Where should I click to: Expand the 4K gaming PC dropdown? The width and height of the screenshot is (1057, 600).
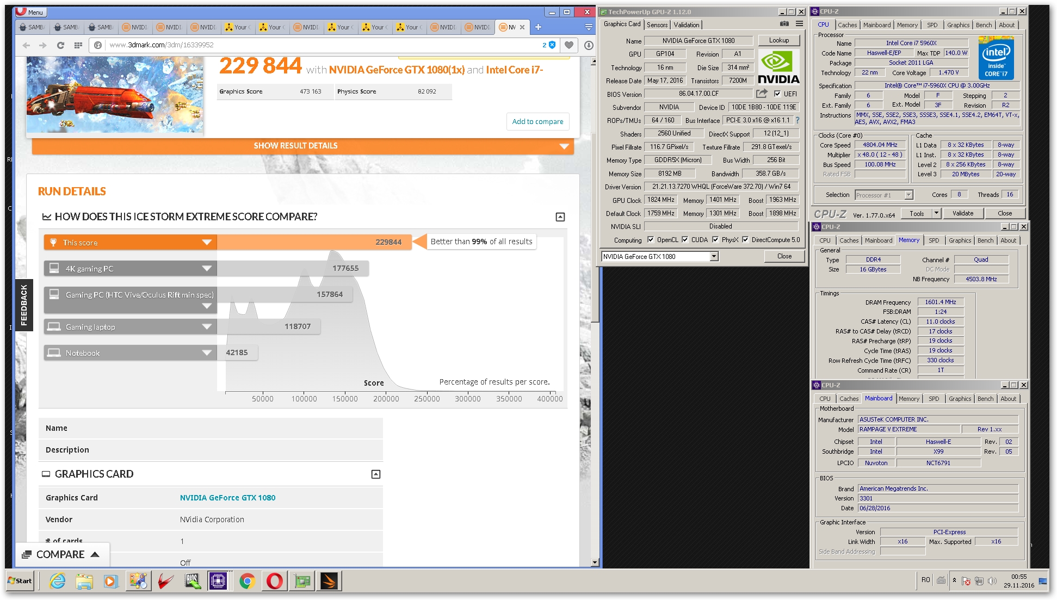point(207,268)
